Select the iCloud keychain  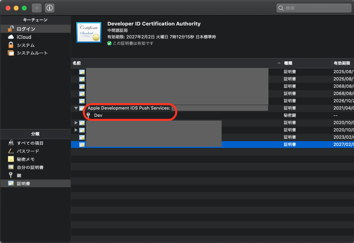pyautogui.click(x=36, y=37)
